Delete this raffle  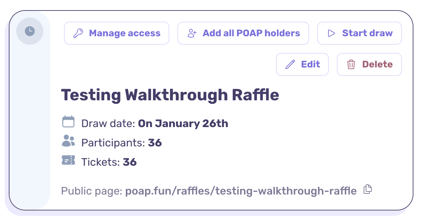pos(369,64)
